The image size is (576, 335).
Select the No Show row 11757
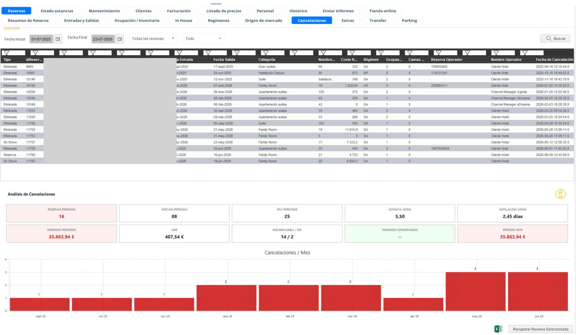[288, 142]
